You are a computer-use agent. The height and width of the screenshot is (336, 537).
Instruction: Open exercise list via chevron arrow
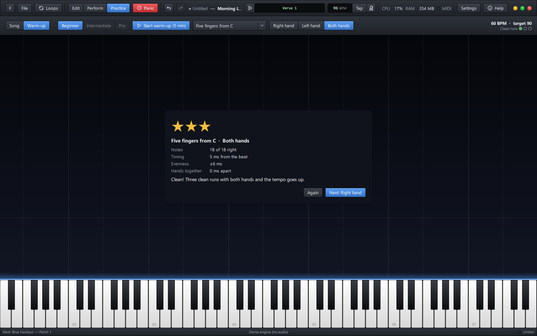(x=262, y=26)
